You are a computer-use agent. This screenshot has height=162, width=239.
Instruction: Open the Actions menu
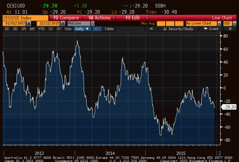click(101, 18)
